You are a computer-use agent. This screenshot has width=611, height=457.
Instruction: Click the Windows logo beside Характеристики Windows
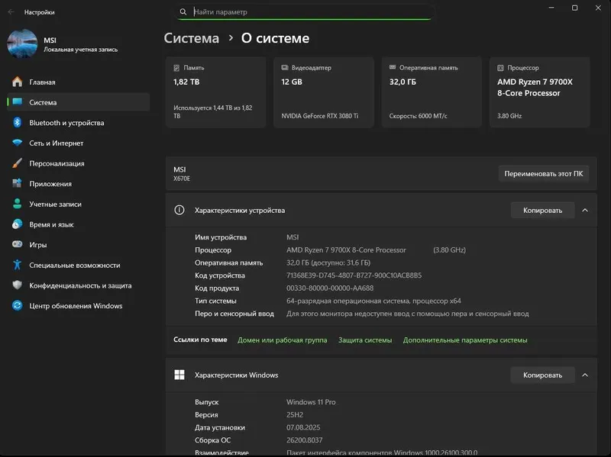coord(179,375)
